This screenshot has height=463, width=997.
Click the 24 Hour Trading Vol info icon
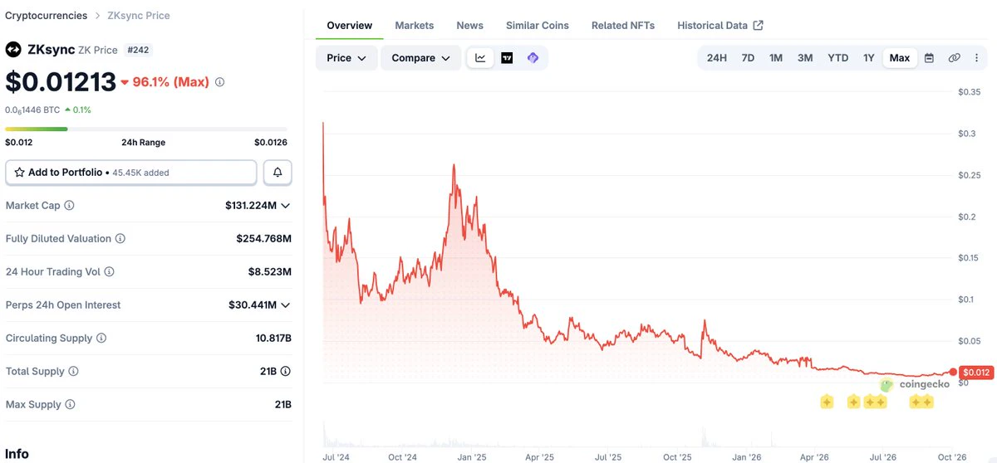point(109,271)
